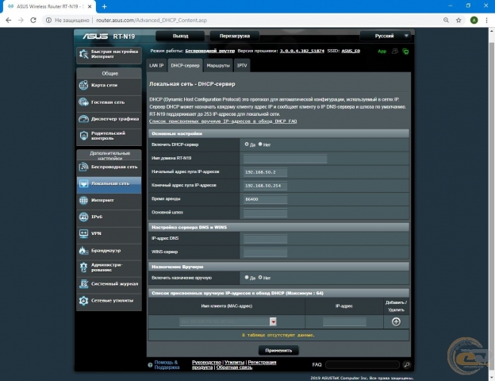Open a new browser tab
Screen dimensions: 495x381
(x=104, y=6)
